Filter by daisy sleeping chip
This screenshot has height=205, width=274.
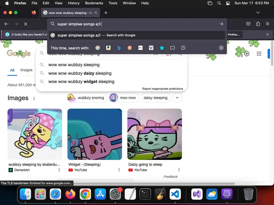tap(155, 98)
